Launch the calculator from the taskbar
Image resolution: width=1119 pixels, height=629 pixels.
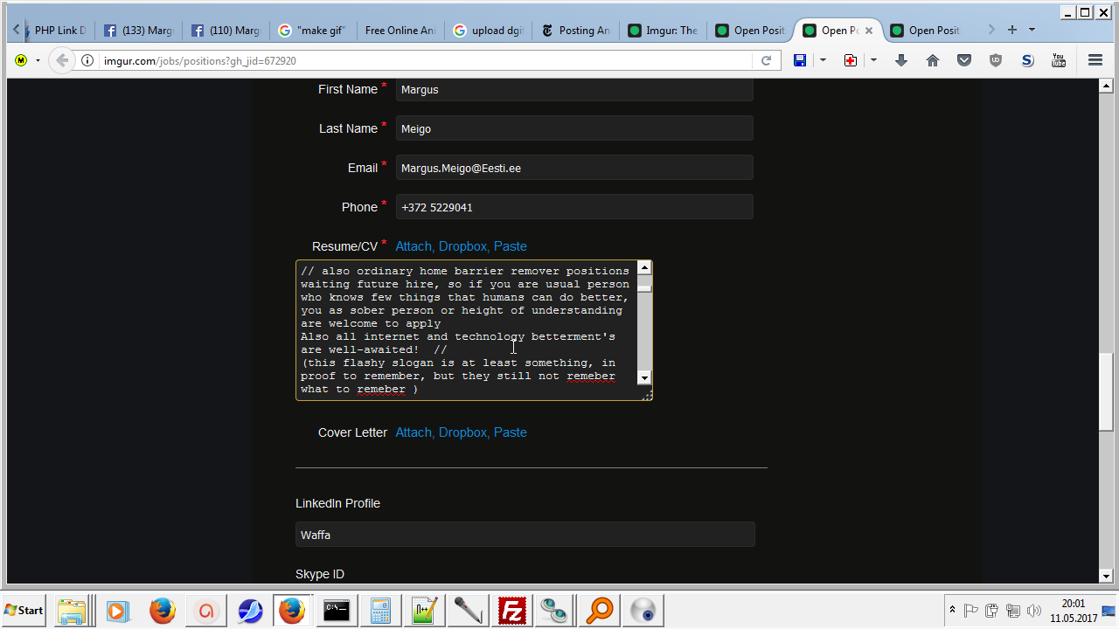[380, 611]
